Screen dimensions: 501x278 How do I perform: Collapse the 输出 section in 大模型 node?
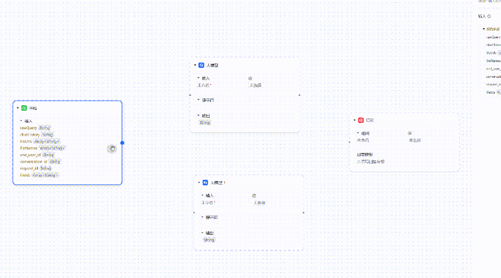click(x=198, y=115)
